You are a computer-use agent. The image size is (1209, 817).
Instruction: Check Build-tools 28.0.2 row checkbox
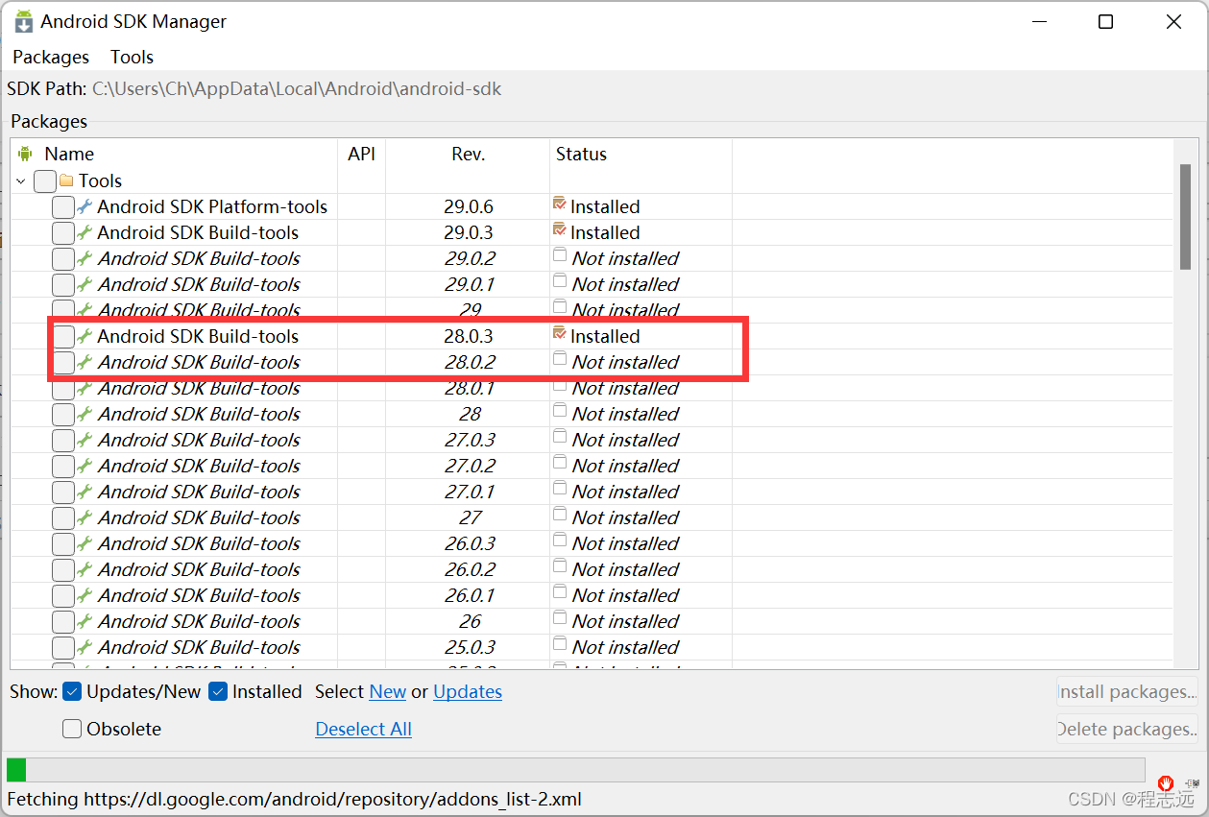[x=62, y=362]
